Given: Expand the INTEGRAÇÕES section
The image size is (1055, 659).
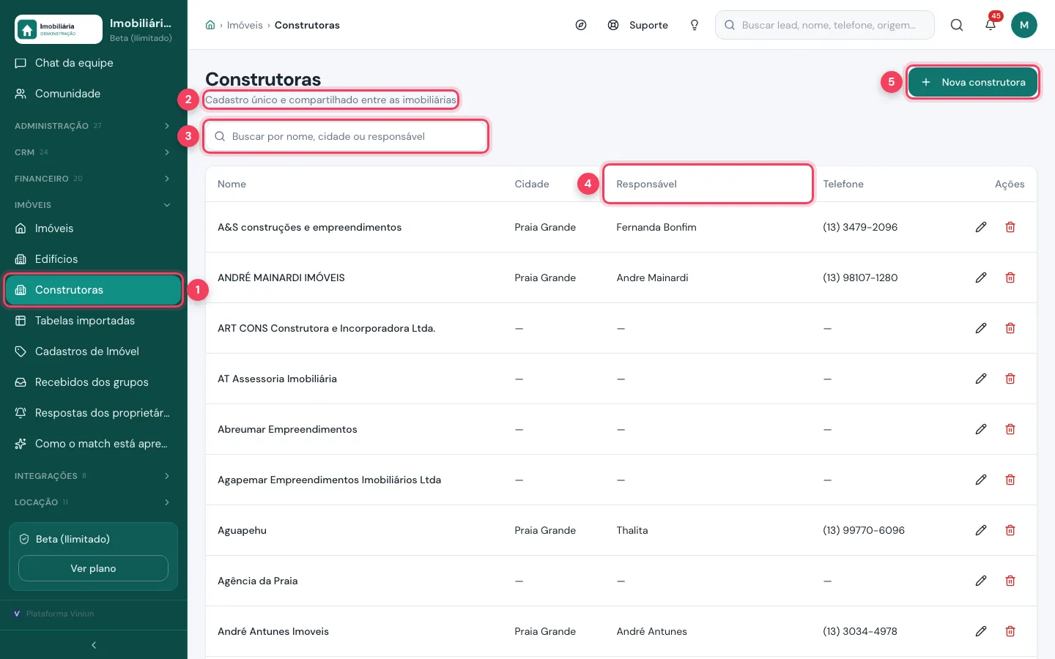Looking at the screenshot, I should (94, 476).
